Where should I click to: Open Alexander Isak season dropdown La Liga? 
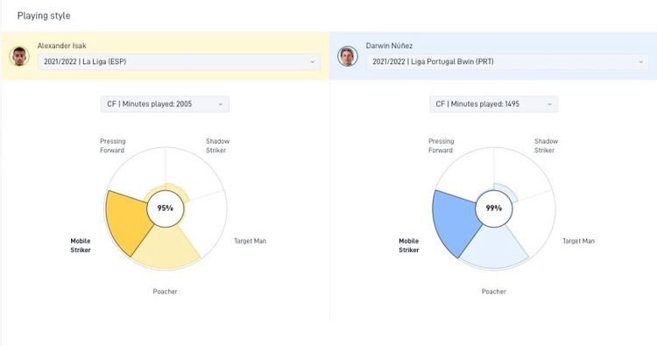[179, 61]
